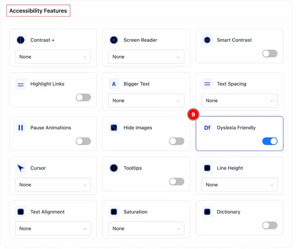Click the Hide Images crossed-square icon
Image resolution: width=302 pixels, height=249 pixels.
point(114,128)
